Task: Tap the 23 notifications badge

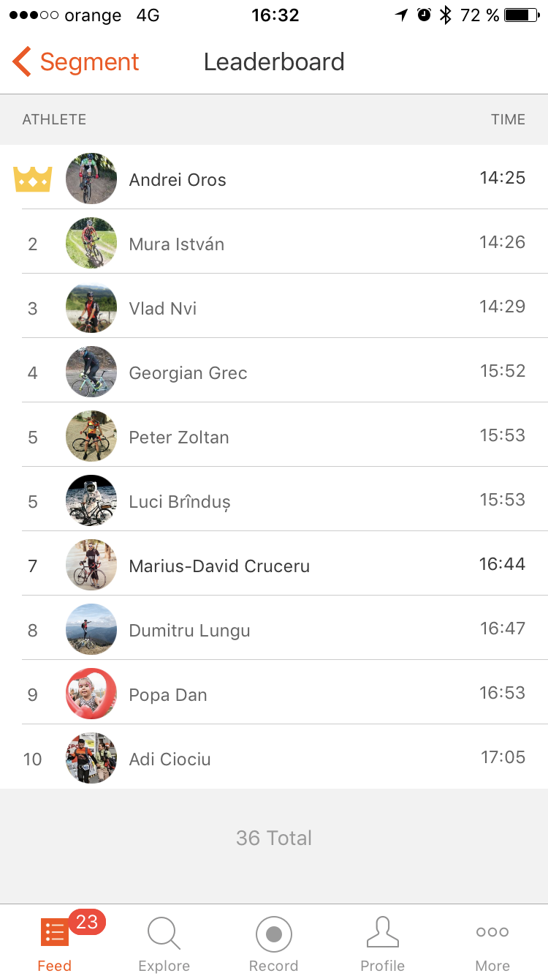Action: (87, 922)
